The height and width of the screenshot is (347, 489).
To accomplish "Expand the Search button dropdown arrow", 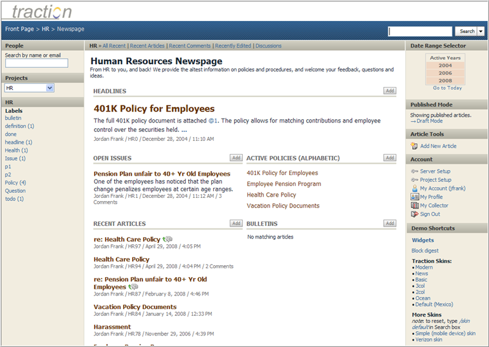I will click(x=481, y=31).
